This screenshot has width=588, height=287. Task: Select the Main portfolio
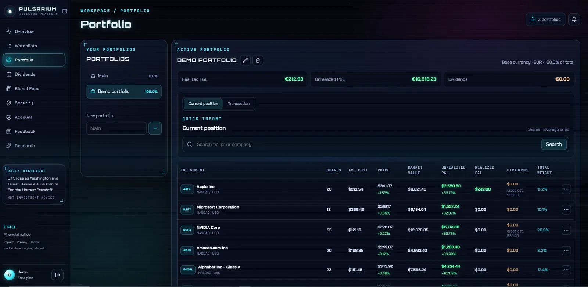click(x=124, y=76)
